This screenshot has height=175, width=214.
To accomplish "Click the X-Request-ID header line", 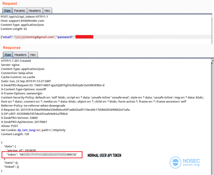I will (x=65, y=110).
